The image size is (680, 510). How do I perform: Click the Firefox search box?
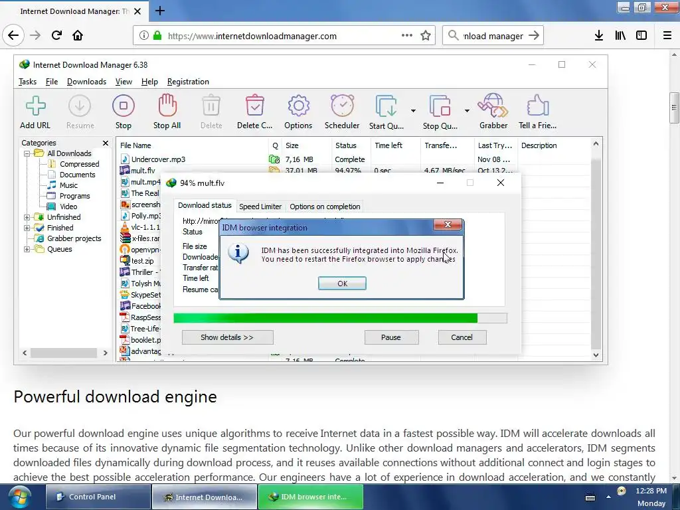[493, 36]
